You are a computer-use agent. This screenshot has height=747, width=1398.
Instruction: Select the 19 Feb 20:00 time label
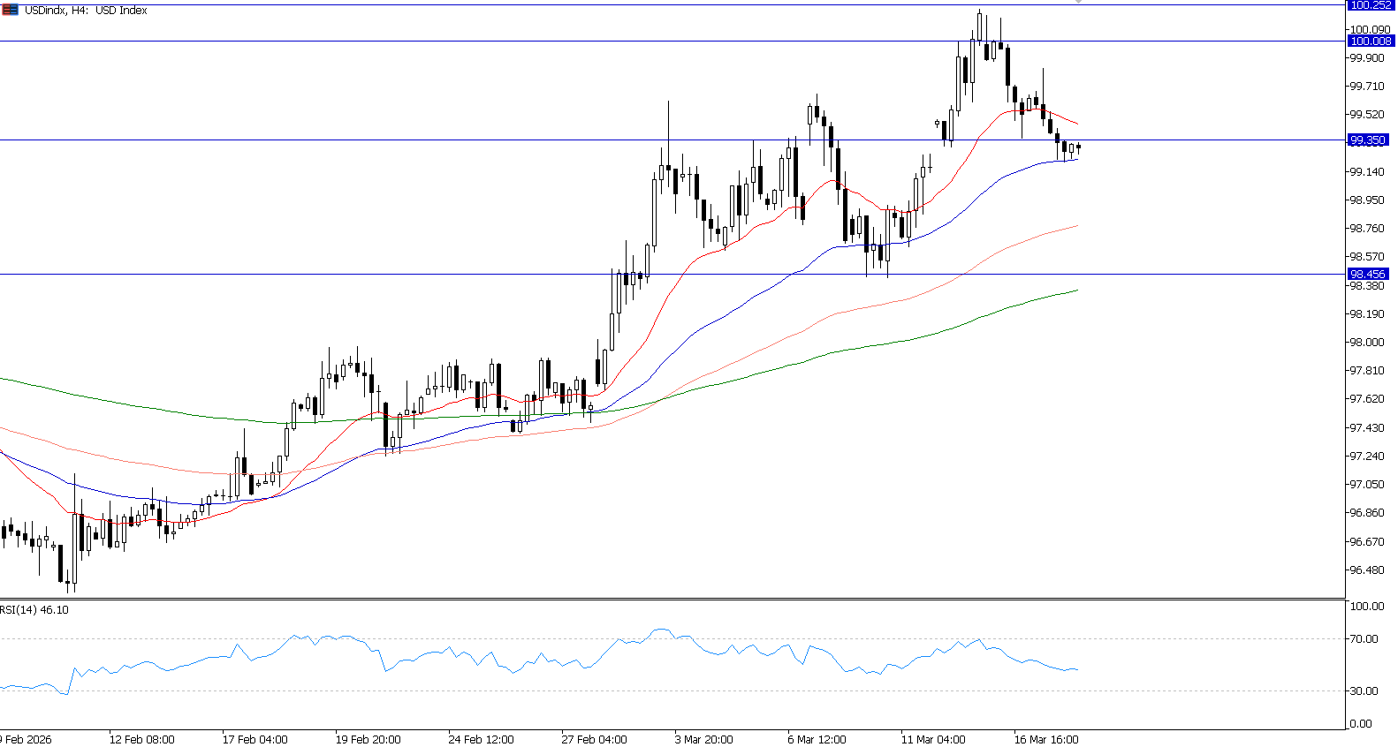[368, 740]
